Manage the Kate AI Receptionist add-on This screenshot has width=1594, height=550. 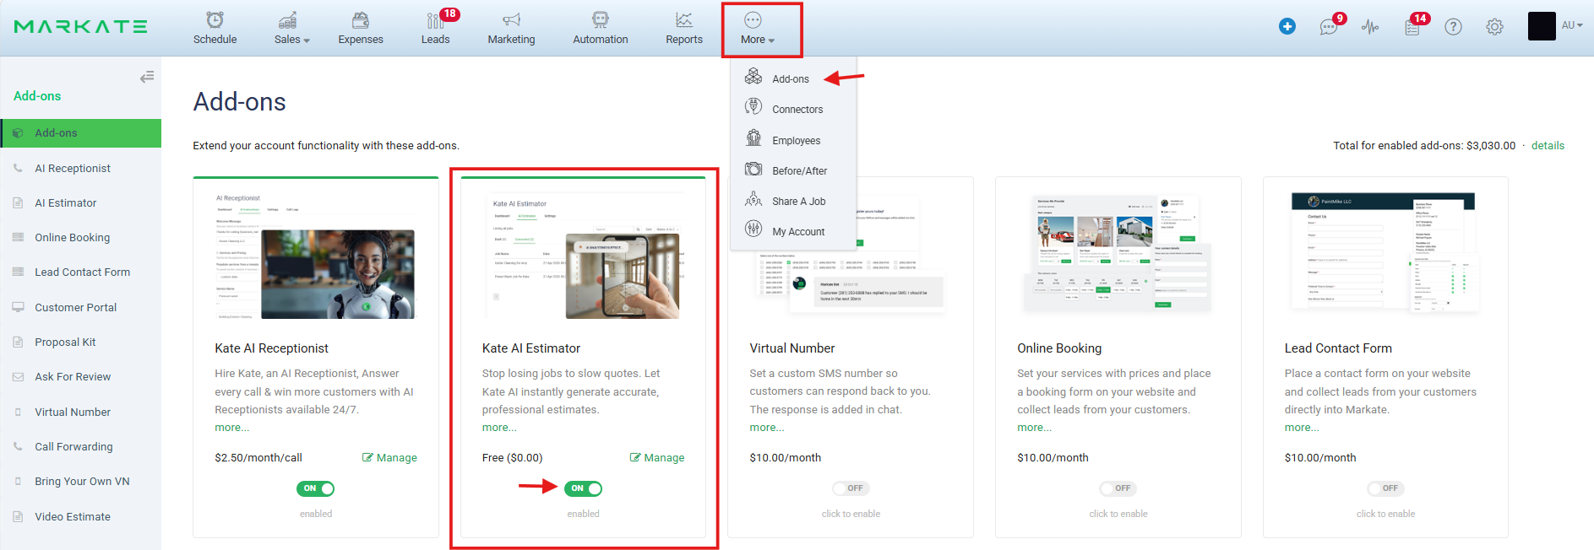(389, 457)
